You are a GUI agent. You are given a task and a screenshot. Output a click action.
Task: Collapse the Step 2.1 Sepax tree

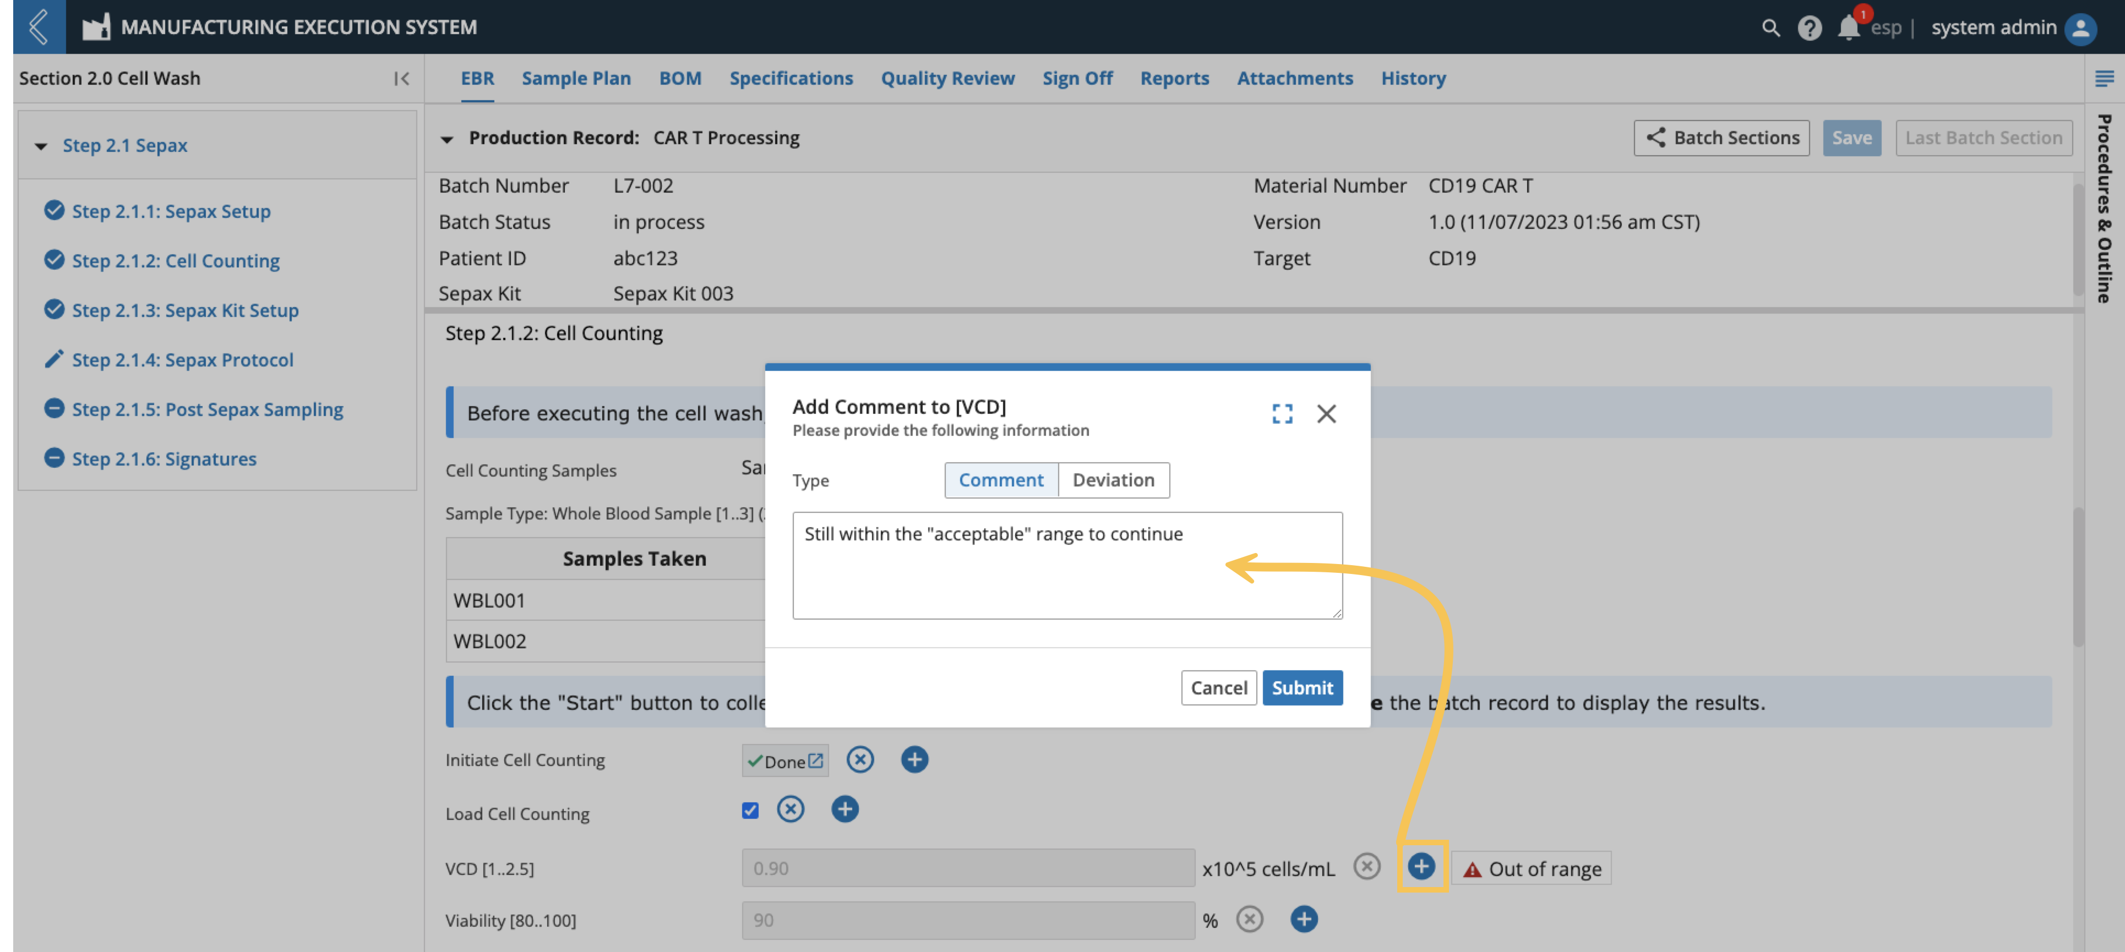click(x=40, y=146)
